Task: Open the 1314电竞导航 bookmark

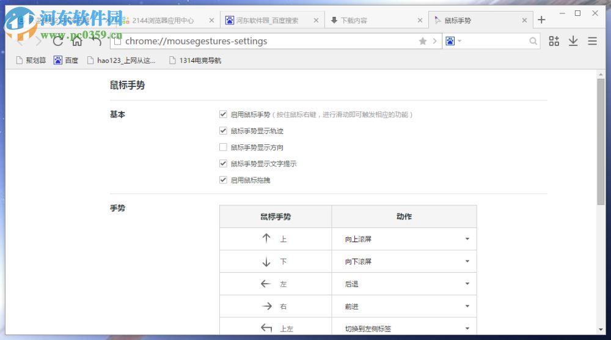Action: coord(195,61)
